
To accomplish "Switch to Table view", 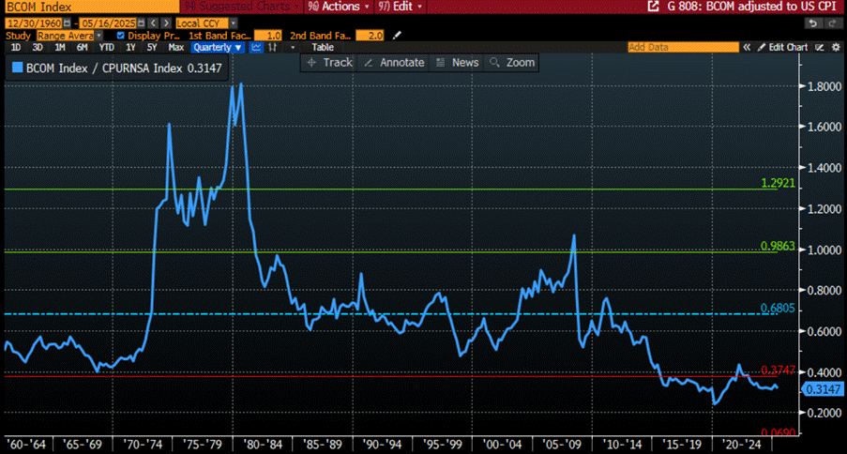I will [x=323, y=47].
